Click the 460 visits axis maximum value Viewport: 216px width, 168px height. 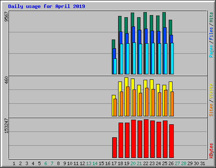tap(6, 80)
